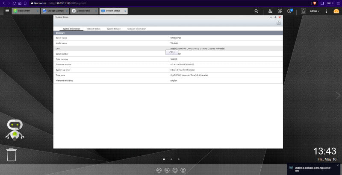
Task: Switch to Control Panel taskbar tab
Action: [x=84, y=11]
